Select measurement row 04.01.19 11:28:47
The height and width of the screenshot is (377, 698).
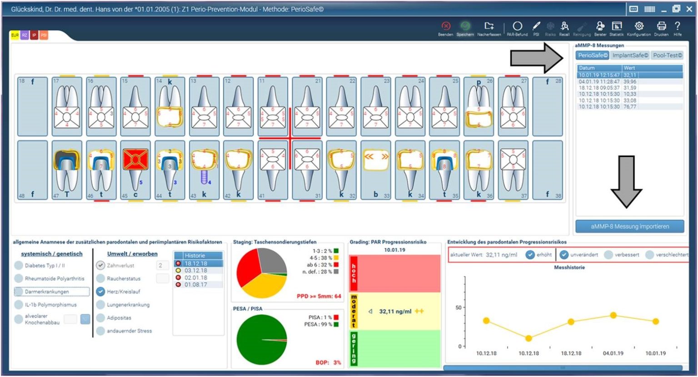coord(630,81)
